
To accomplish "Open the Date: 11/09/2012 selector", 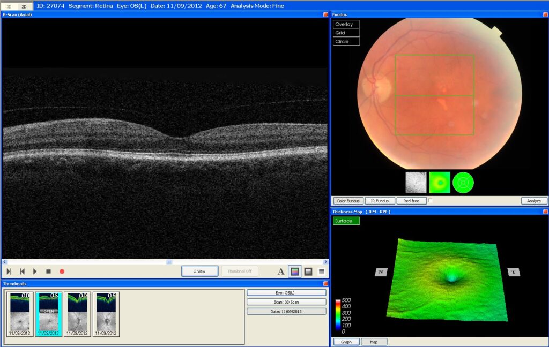I will pyautogui.click(x=286, y=311).
